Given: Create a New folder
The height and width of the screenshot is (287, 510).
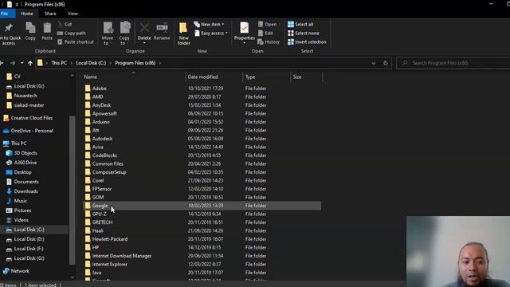Looking at the screenshot, I should click(x=183, y=33).
